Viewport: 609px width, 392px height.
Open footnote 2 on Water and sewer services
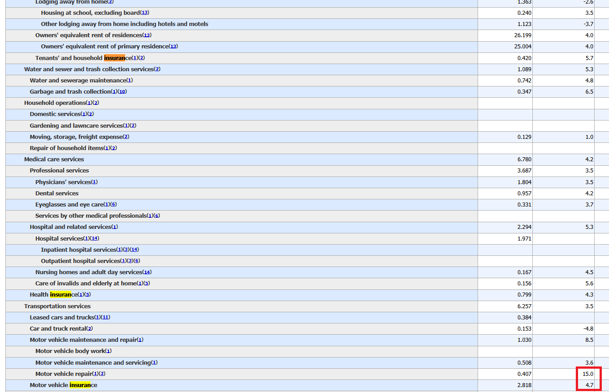tap(157, 69)
